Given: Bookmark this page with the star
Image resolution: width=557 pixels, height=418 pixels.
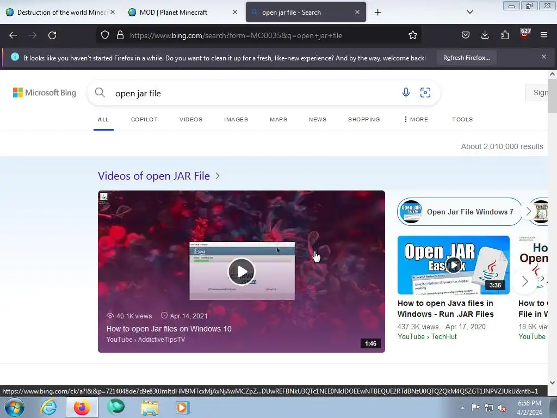Looking at the screenshot, I should click(412, 35).
